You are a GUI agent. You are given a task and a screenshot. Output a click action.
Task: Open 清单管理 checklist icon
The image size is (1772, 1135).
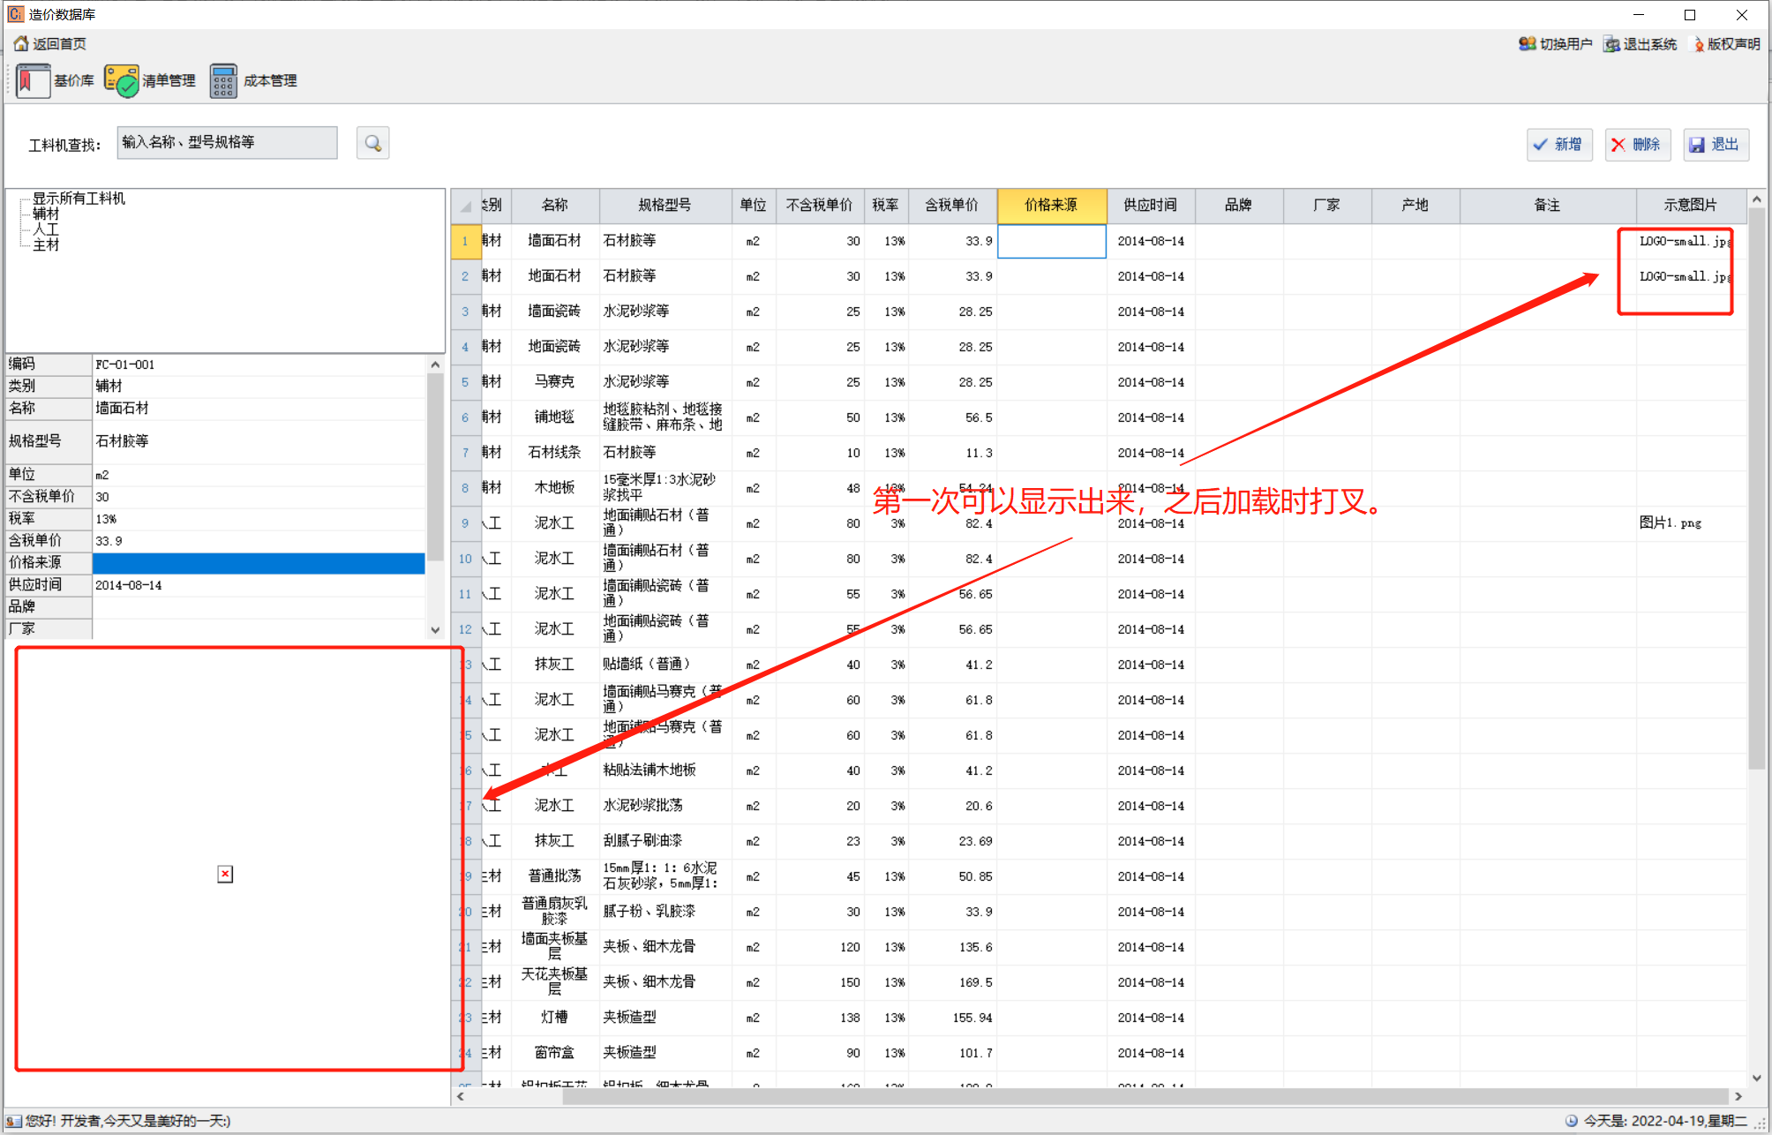coord(122,81)
